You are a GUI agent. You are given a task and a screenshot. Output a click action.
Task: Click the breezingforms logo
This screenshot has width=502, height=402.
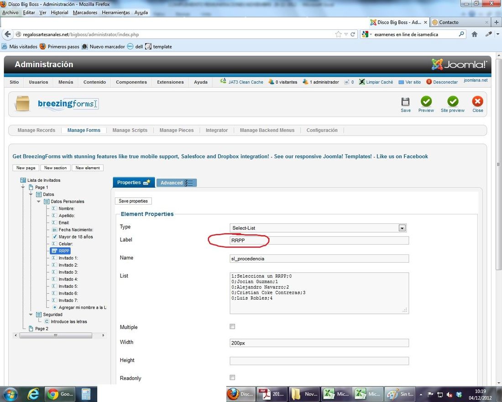click(x=67, y=104)
